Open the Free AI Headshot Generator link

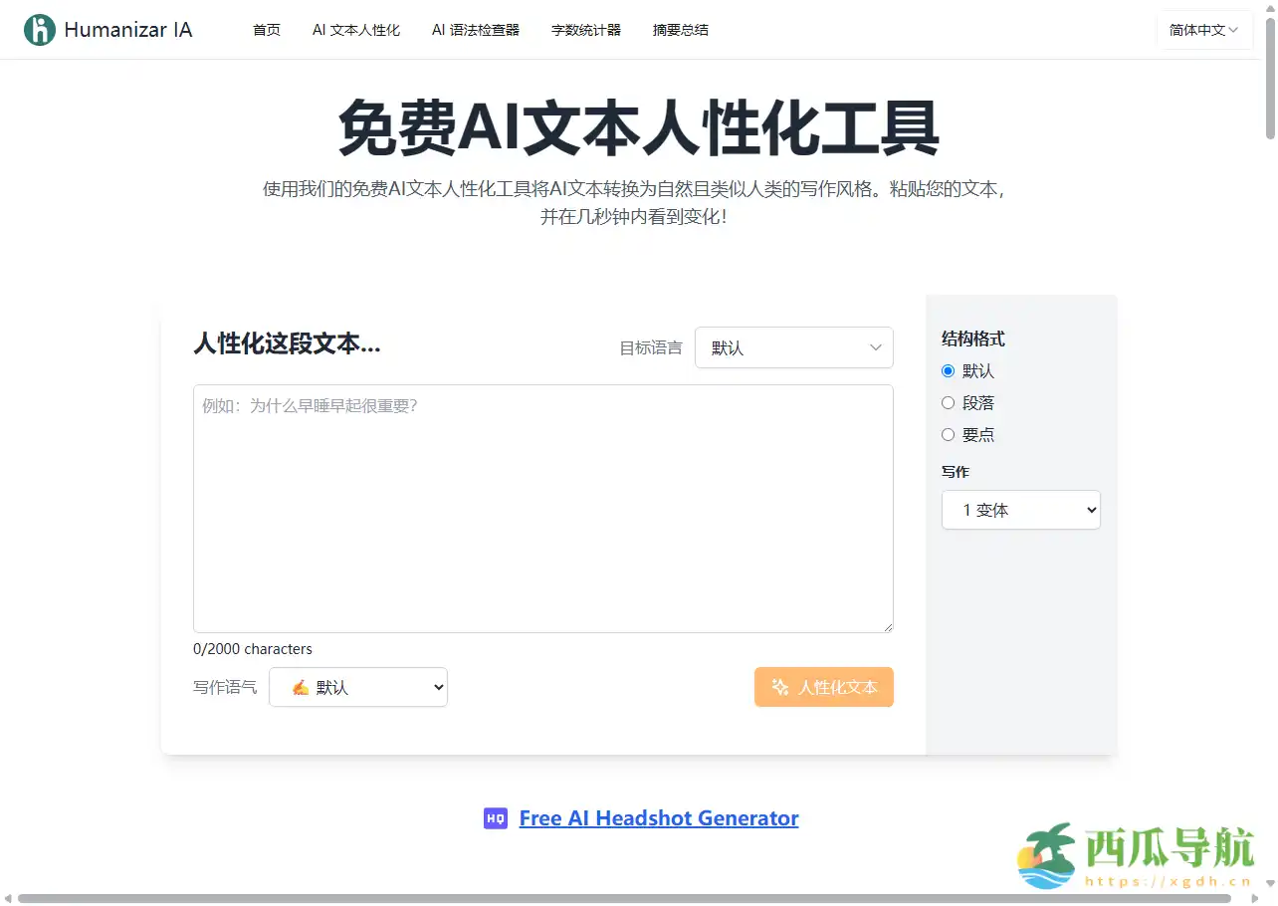pos(659,817)
